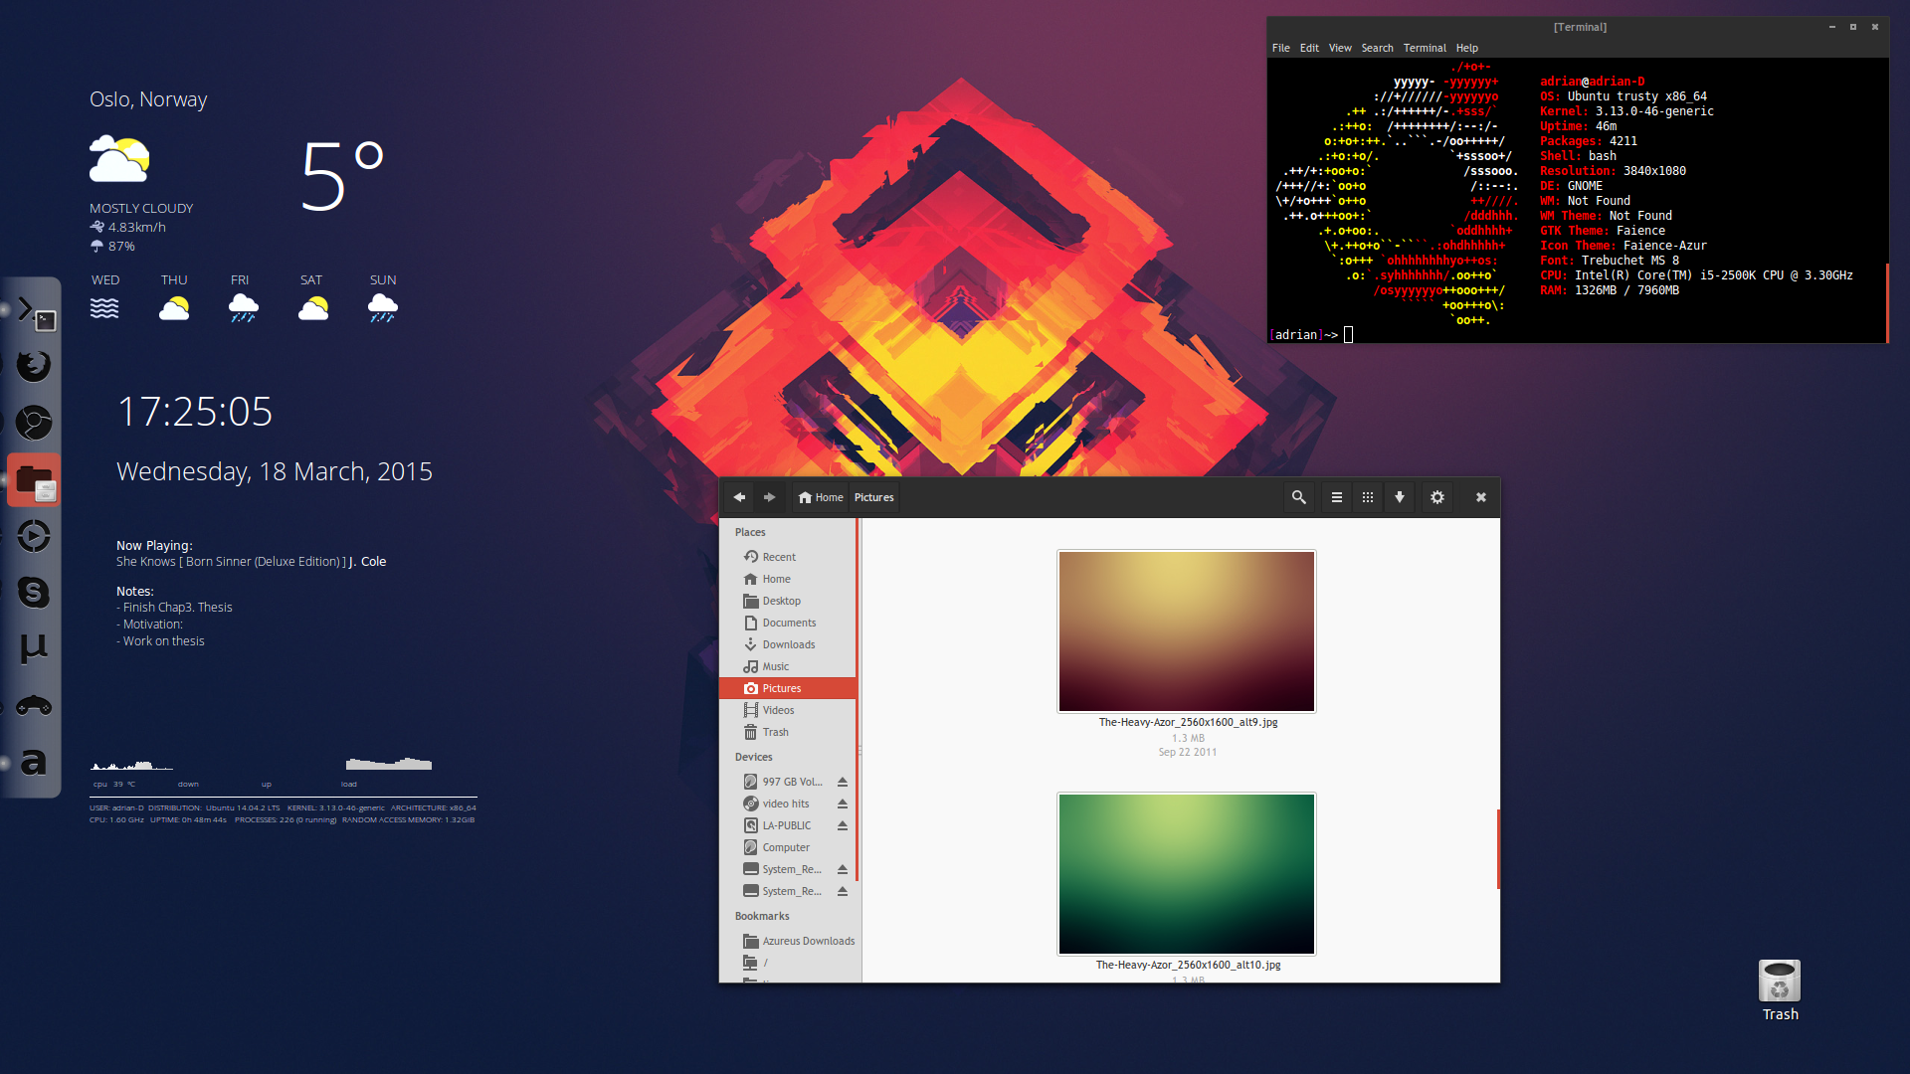Open the file manager dock icon
Viewport: 1910px width, 1074px height.
coord(35,481)
